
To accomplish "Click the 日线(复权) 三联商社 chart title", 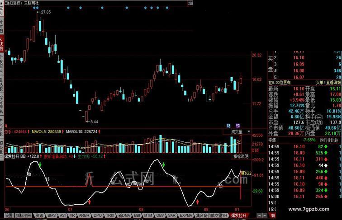I will click(x=22, y=3).
